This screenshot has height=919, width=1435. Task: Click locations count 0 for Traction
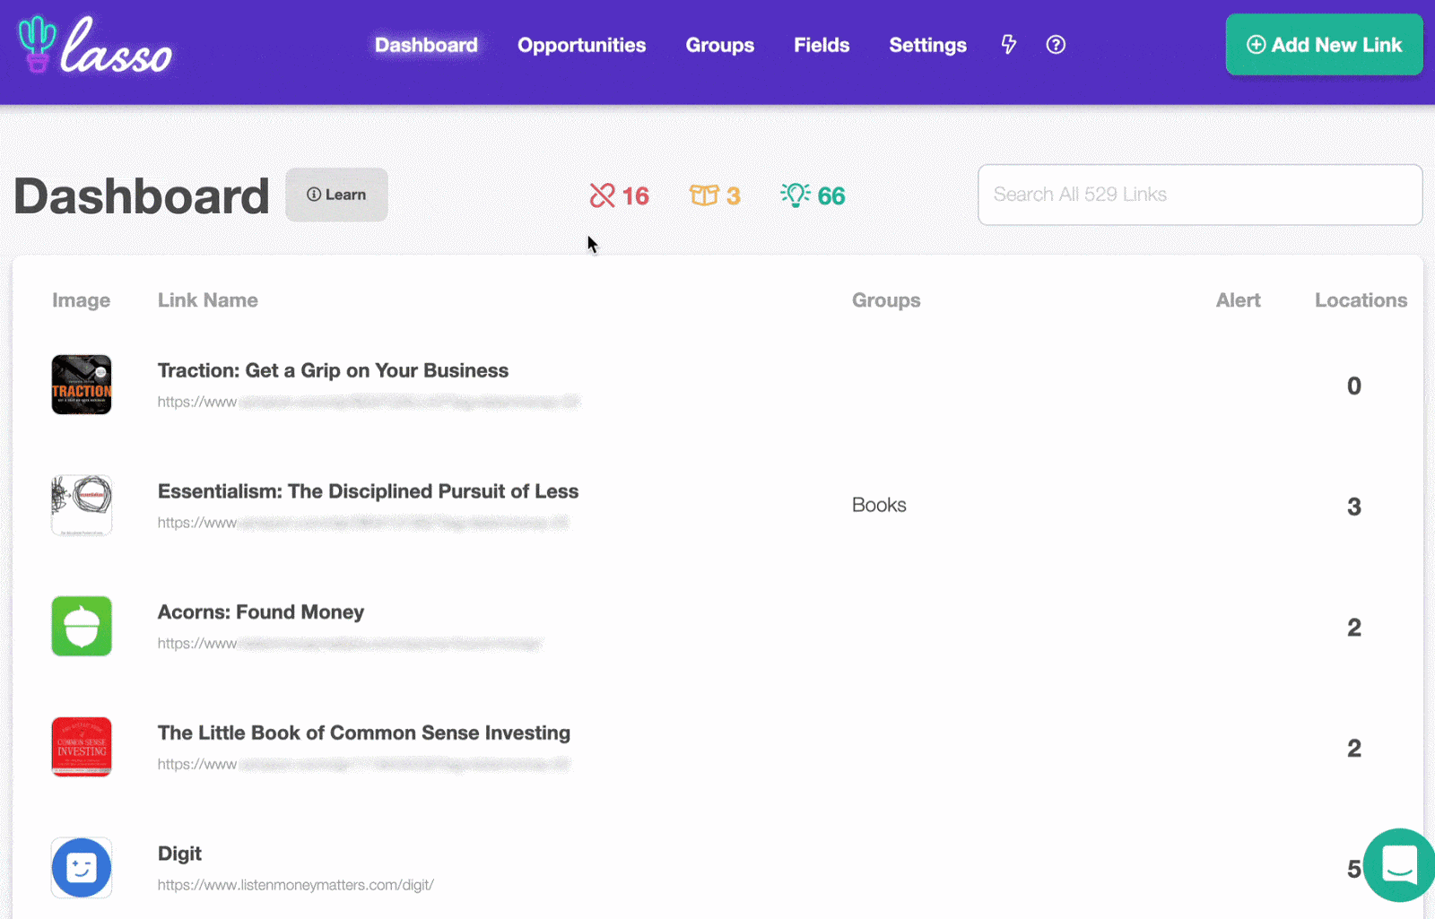tap(1354, 386)
